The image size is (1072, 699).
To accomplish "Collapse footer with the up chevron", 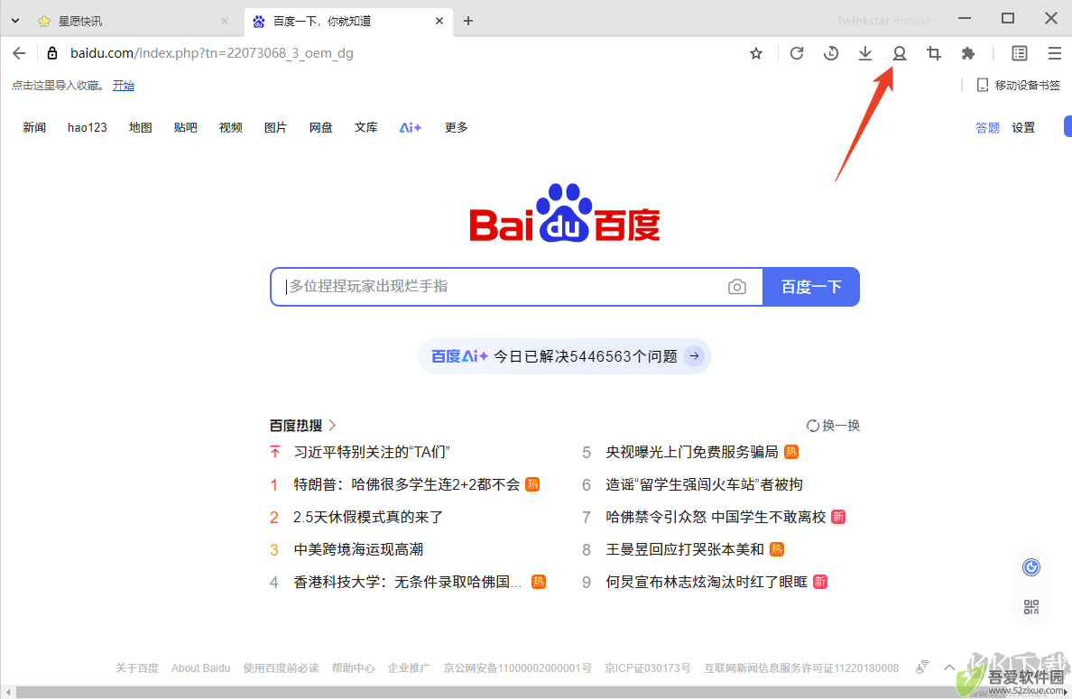I will pos(949,667).
